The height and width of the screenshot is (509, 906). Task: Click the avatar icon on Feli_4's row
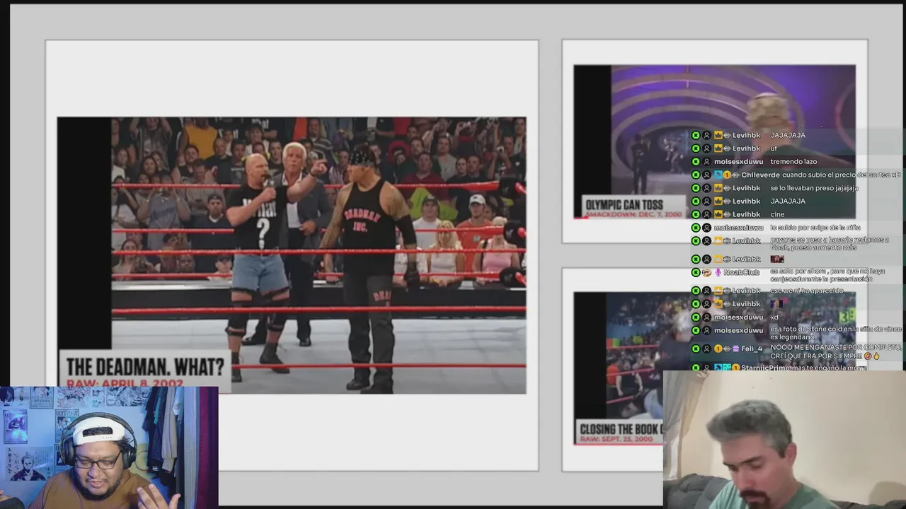(x=706, y=349)
